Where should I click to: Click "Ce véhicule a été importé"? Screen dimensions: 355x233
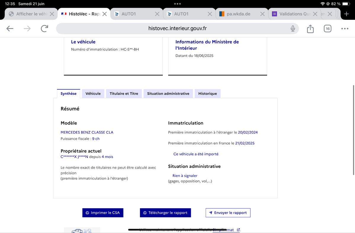click(x=196, y=154)
